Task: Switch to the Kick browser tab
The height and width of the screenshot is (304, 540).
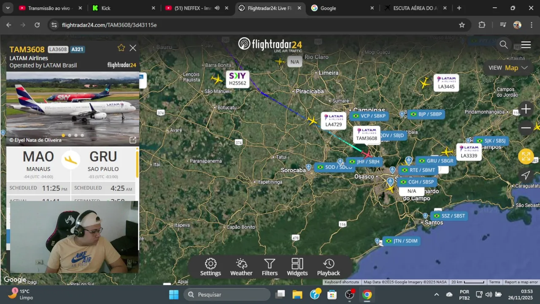Action: 124,8
